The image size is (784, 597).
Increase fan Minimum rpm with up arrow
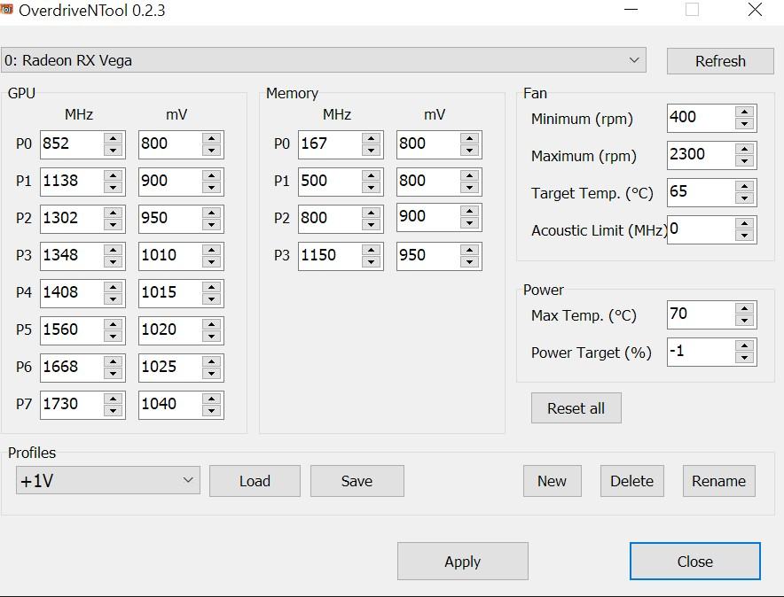click(x=744, y=112)
